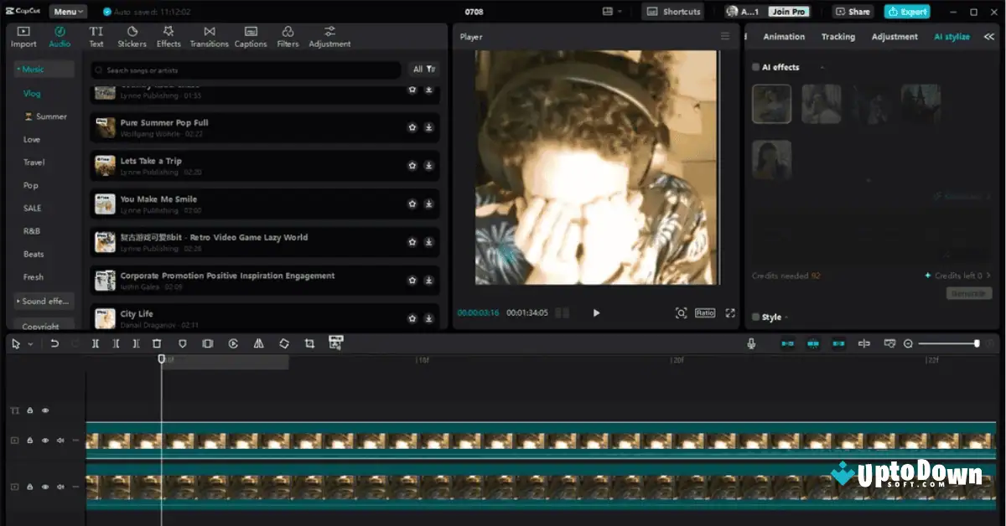
Task: Open the Crop tool in timeline toolbar
Action: coord(310,343)
